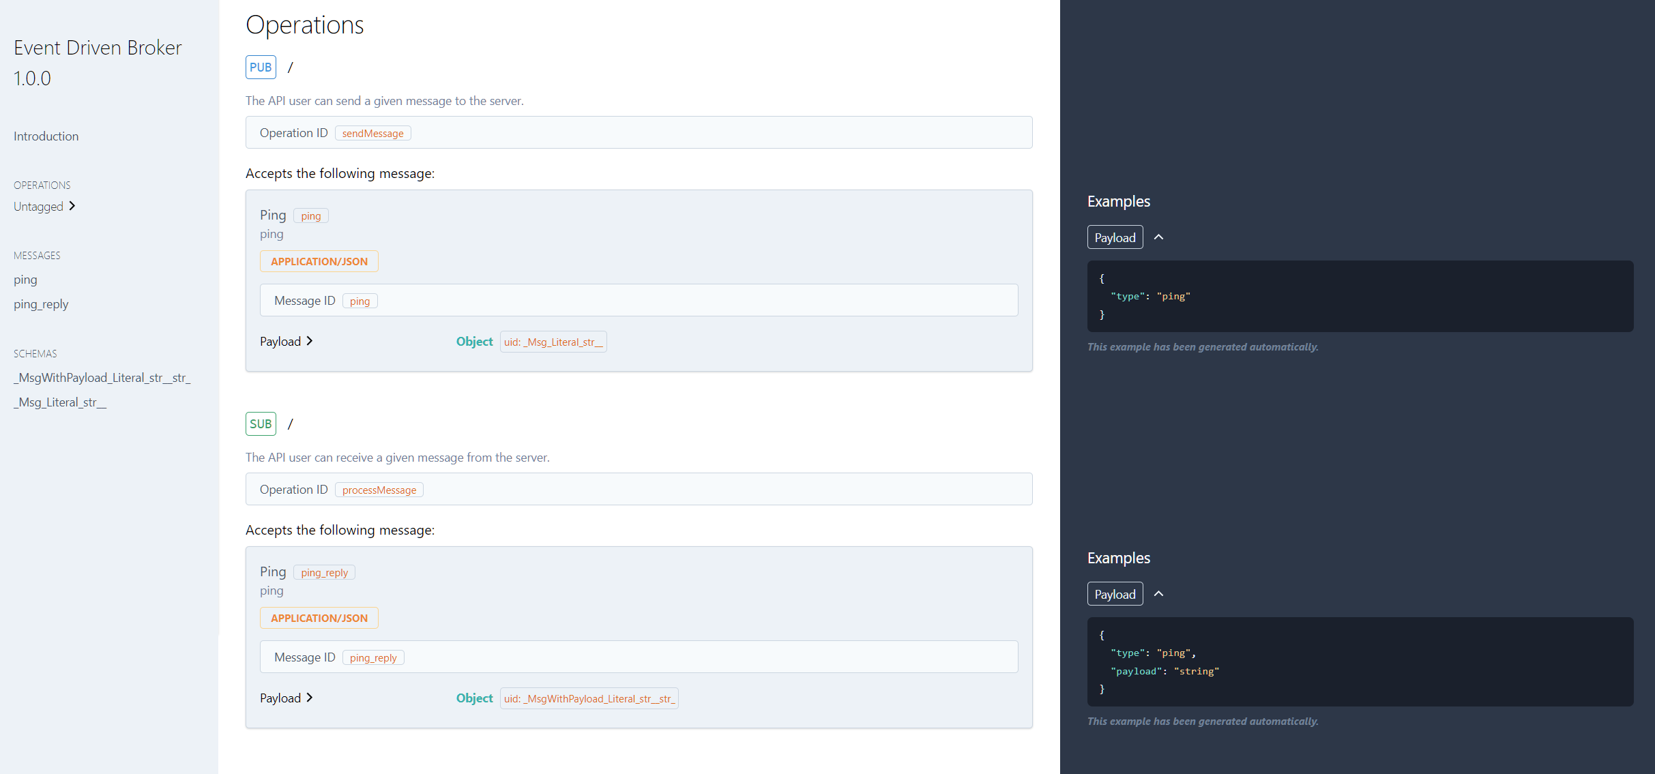
Task: Click the Object uid _Msg_Literal_str__ badge
Action: 553,341
